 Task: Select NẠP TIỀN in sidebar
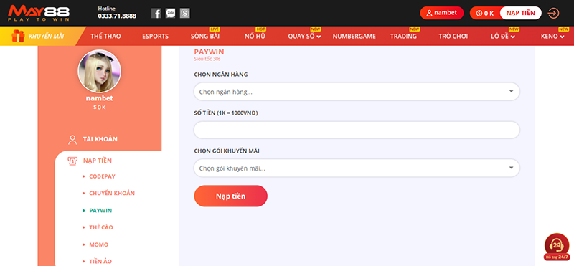(98, 161)
